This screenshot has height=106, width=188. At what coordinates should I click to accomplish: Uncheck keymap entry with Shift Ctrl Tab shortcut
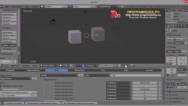coord(51,83)
